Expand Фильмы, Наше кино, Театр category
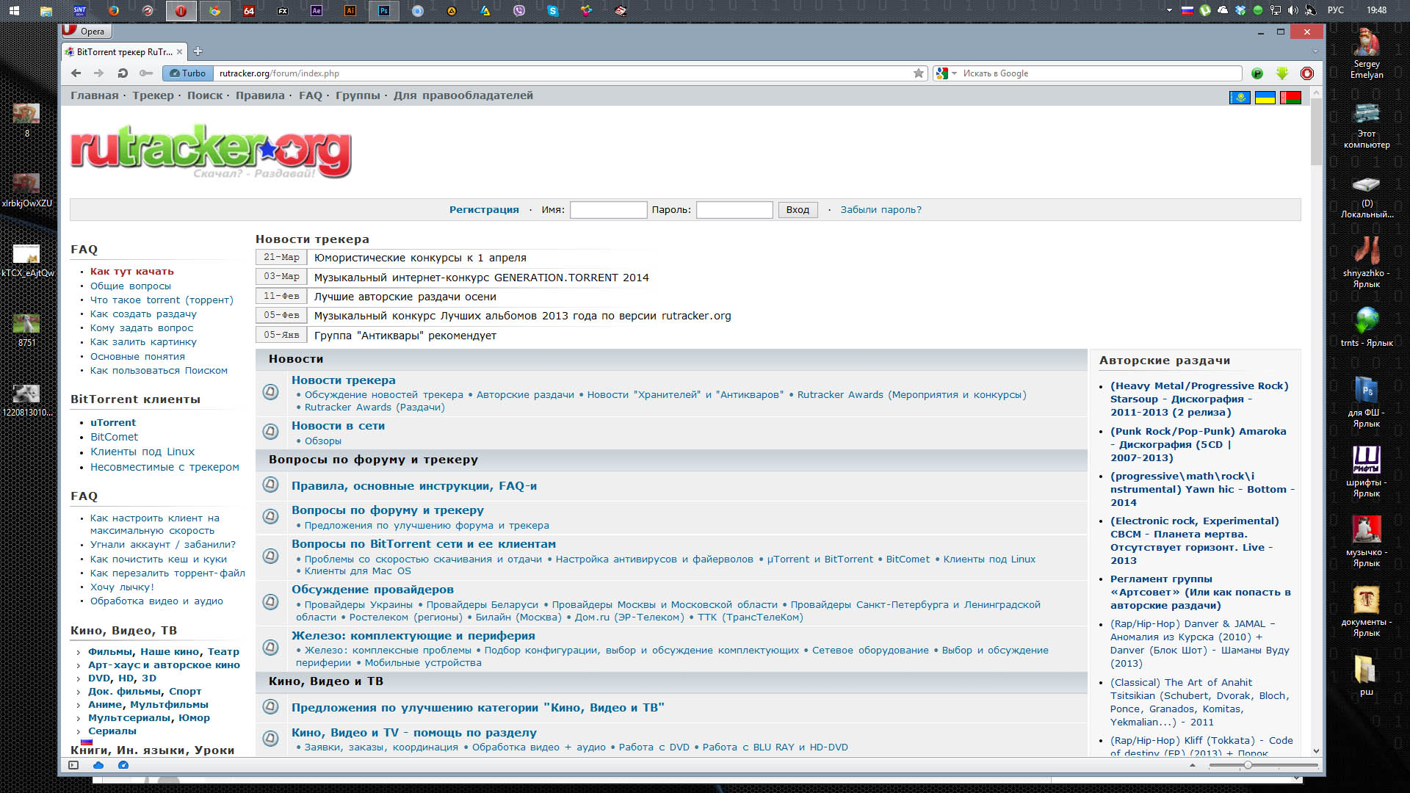 click(79, 652)
